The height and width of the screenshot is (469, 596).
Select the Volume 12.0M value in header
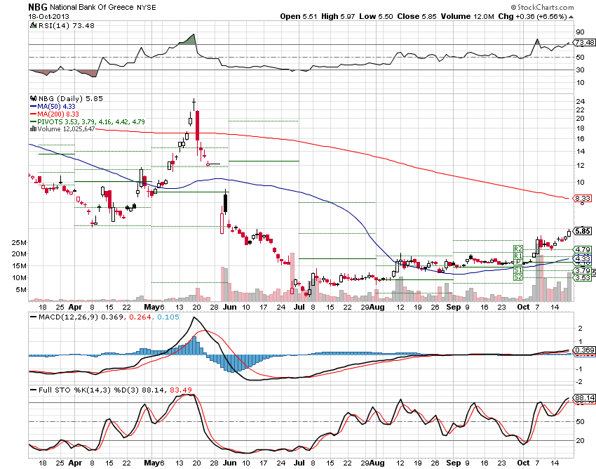point(467,16)
